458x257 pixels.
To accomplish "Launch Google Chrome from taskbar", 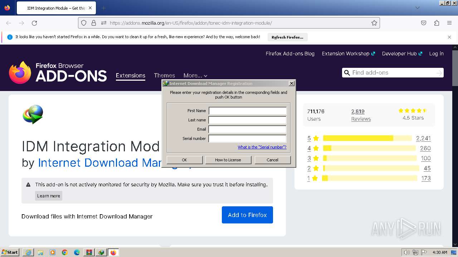I will [65, 252].
